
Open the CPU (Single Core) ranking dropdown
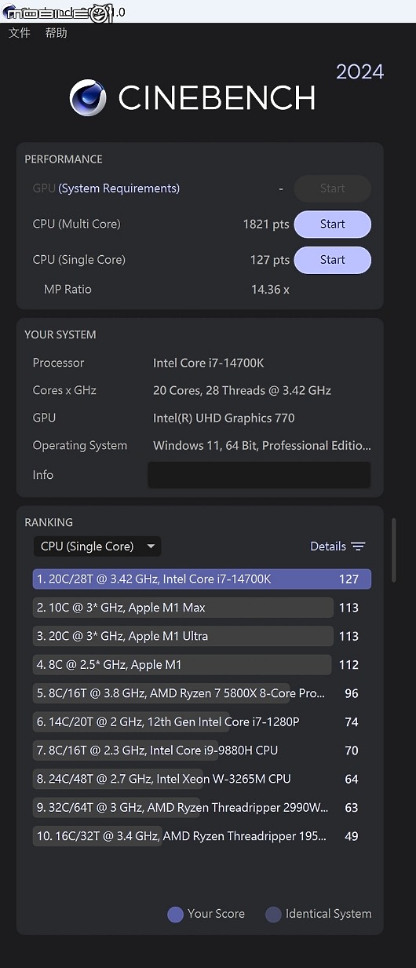[x=97, y=546]
